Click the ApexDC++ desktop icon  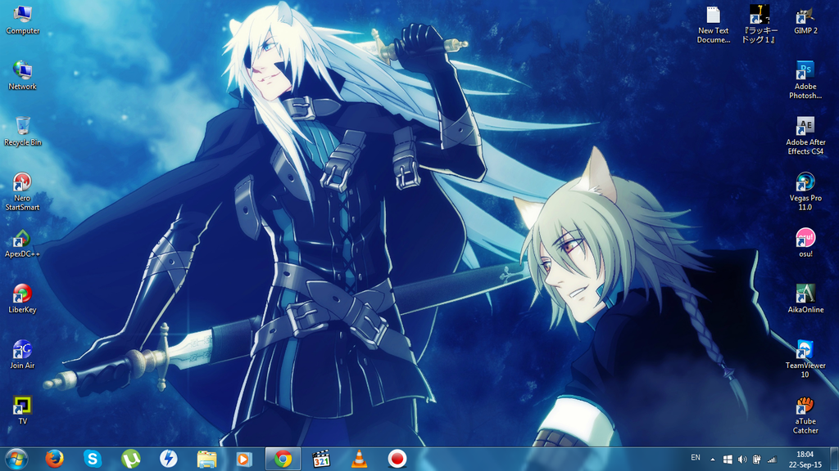(x=23, y=239)
